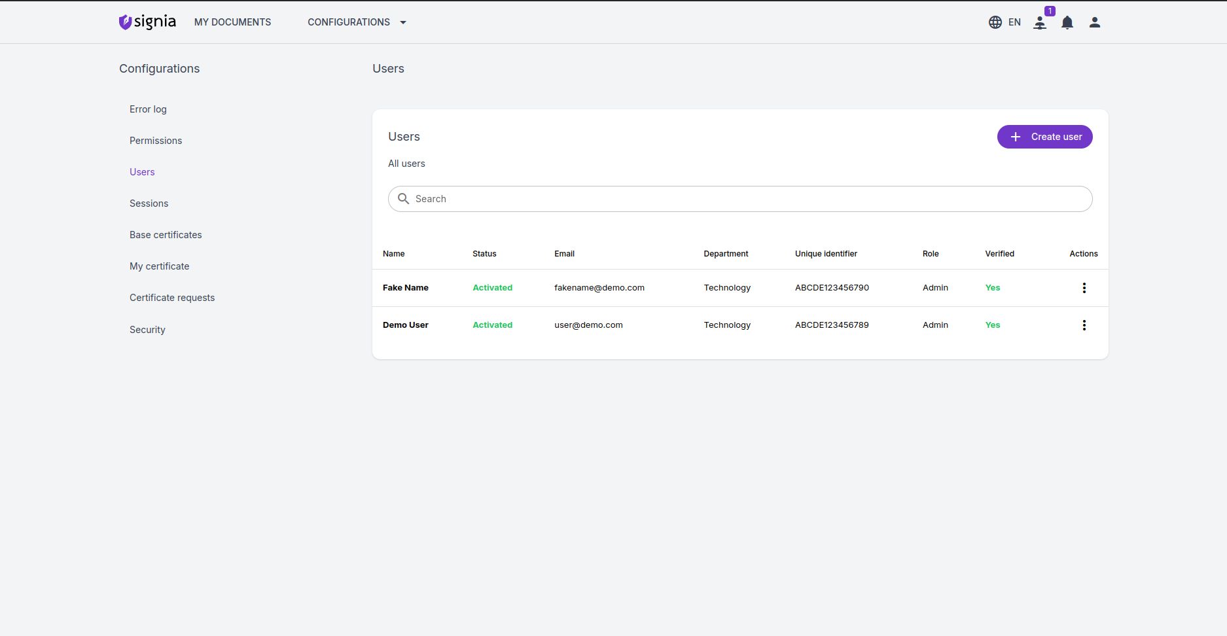Open Permissions in the sidebar
1227x636 pixels.
coord(156,141)
